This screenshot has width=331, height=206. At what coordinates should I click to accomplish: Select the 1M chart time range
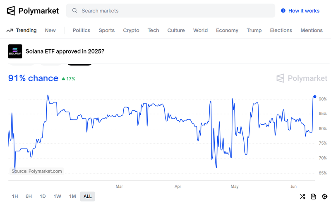(72, 196)
